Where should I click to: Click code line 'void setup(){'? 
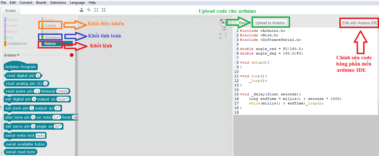255,62
